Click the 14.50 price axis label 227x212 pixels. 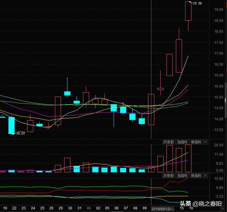[x=219, y=108]
